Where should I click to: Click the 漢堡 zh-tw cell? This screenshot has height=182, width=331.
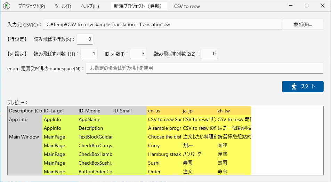234,154
